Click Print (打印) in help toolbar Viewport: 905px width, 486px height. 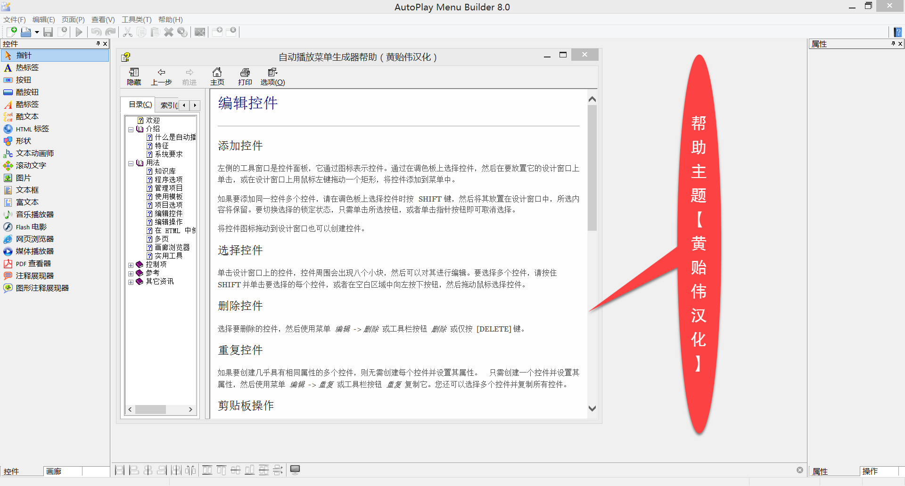245,76
